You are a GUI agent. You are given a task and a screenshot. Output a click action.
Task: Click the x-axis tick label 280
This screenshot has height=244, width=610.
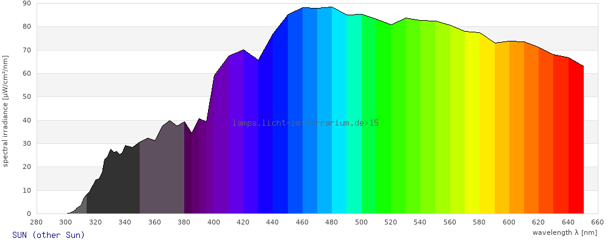click(36, 222)
